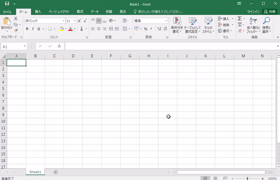280x180 pixels.
Task: Apply cell borders icon
Action: click(x=50, y=29)
